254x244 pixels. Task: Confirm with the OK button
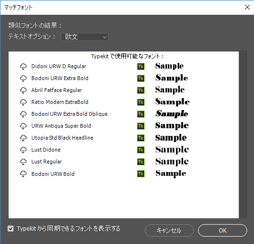coord(223,230)
